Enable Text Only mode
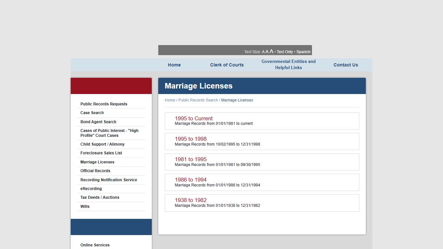443x249 pixels. (284, 52)
